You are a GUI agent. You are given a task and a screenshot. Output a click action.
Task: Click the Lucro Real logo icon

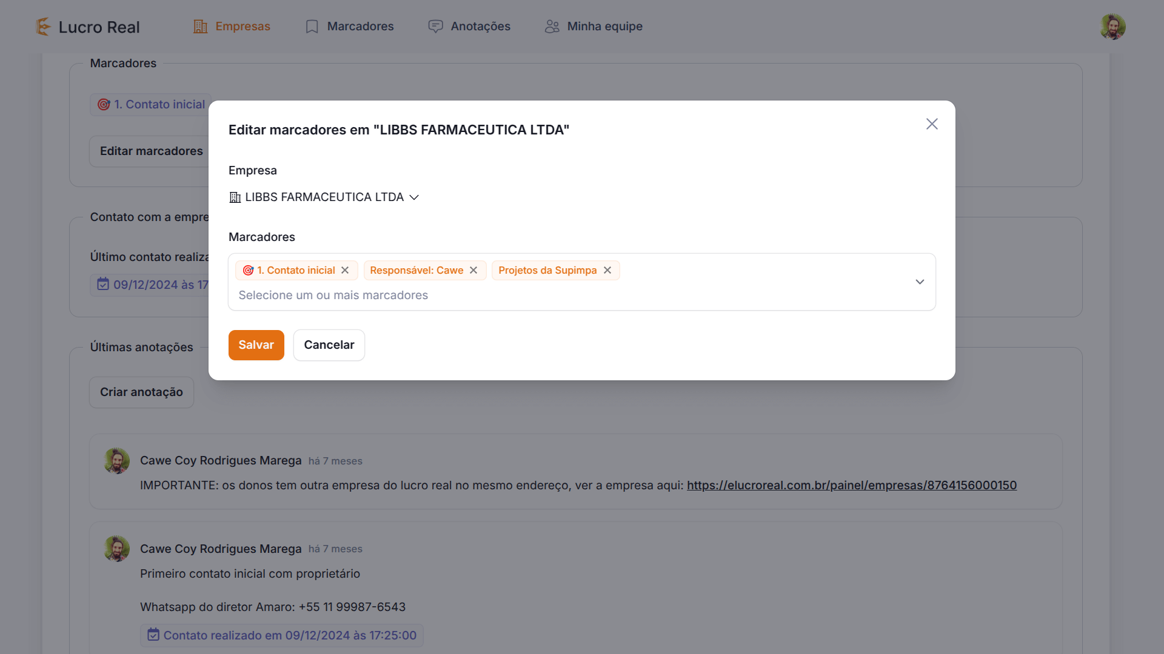tap(42, 27)
